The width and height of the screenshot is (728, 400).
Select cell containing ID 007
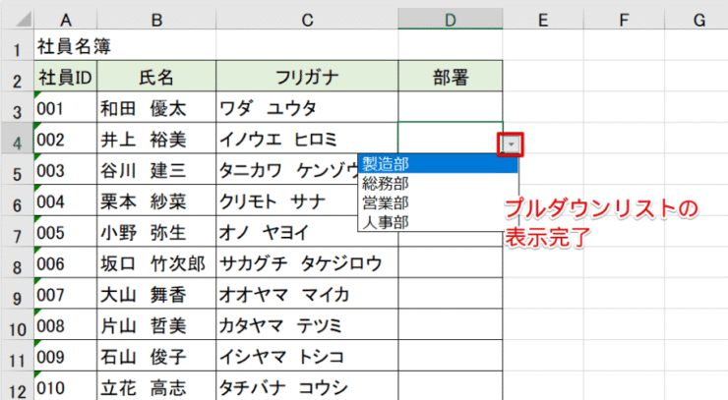(66, 294)
